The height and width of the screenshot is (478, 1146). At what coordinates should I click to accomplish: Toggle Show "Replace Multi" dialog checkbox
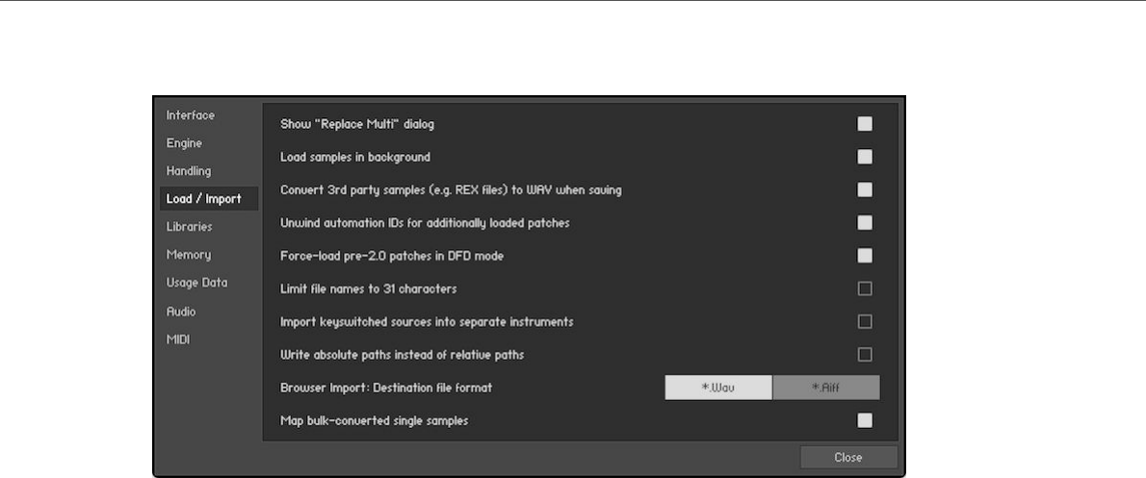pos(865,124)
